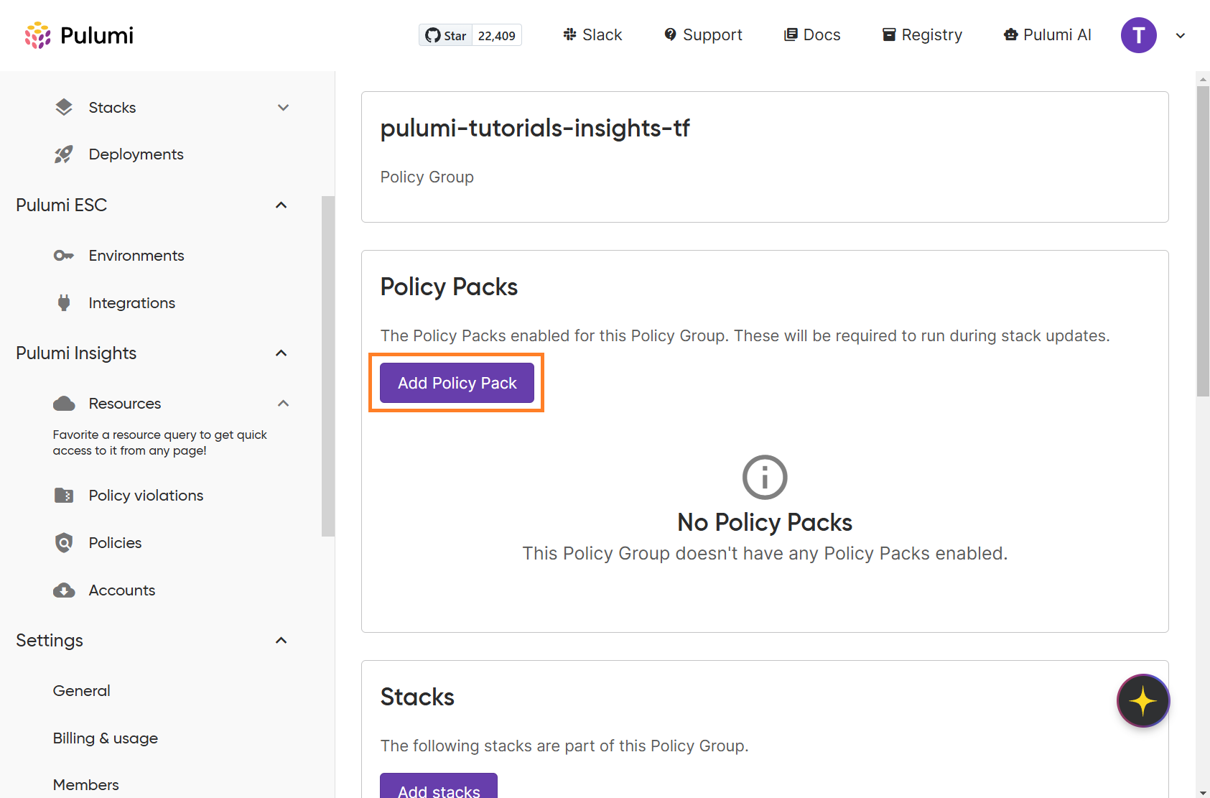This screenshot has height=798, width=1210.
Task: Collapse the Pulumi Insights section
Action: tap(281, 353)
